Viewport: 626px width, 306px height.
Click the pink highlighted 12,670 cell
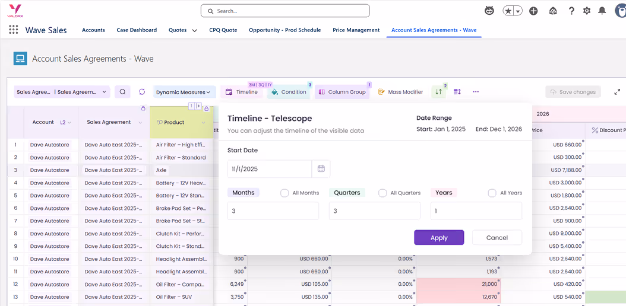pyautogui.click(x=459, y=297)
